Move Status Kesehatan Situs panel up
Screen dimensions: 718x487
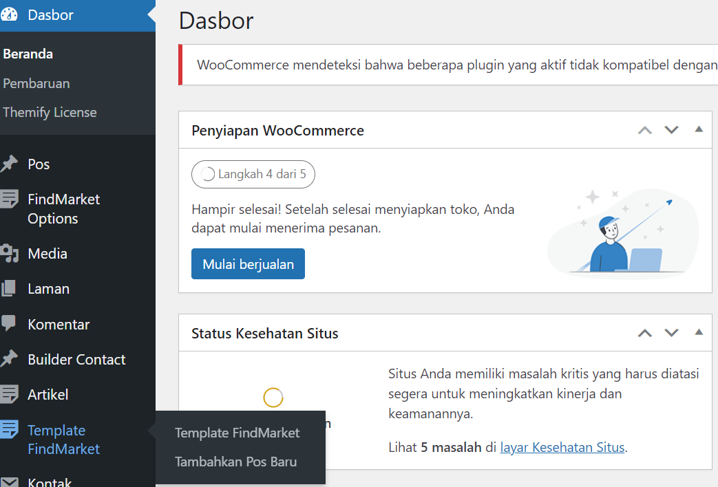point(645,333)
